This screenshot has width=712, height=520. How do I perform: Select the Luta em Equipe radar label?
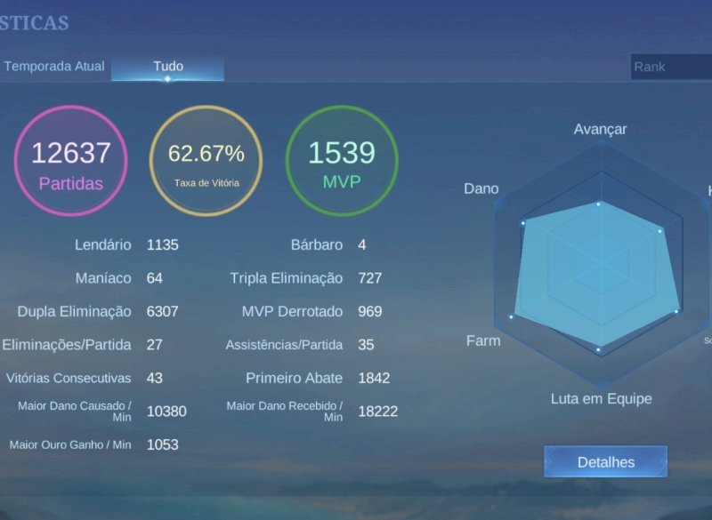point(602,399)
